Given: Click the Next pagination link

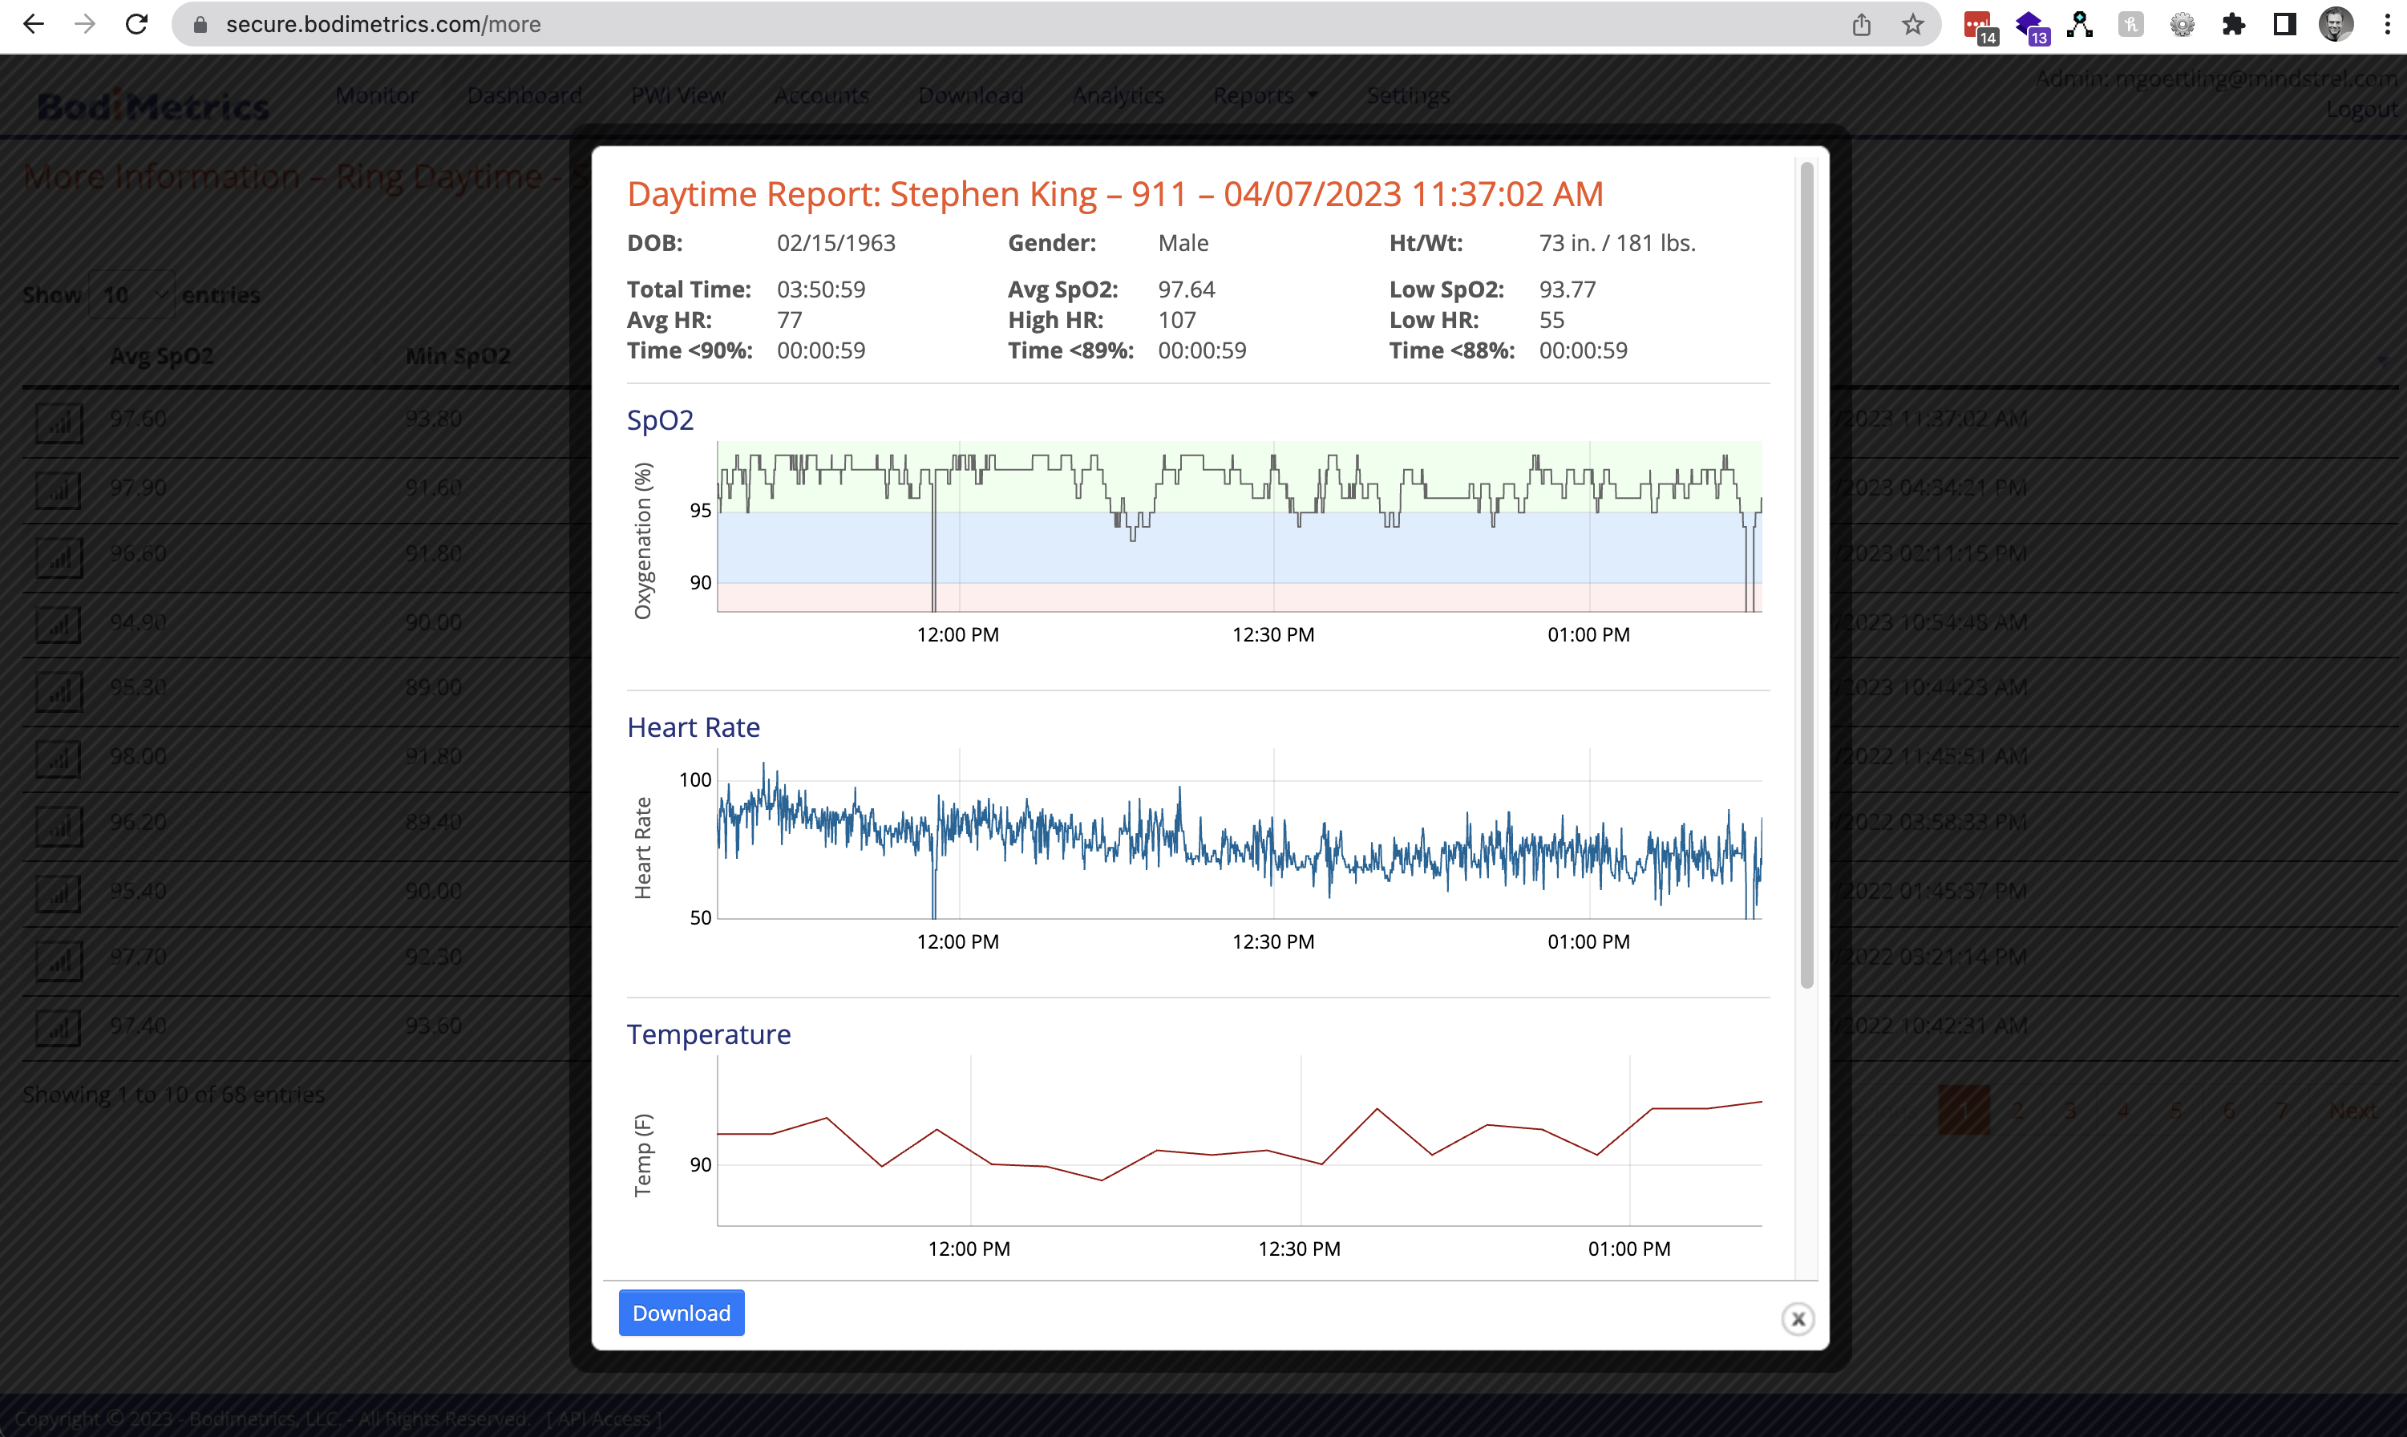Looking at the screenshot, I should coord(2352,1110).
